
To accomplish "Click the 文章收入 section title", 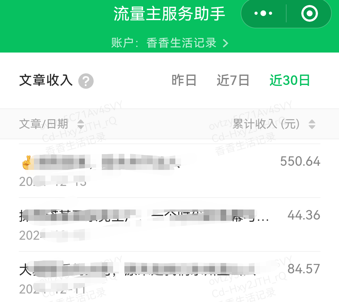I will (46, 80).
